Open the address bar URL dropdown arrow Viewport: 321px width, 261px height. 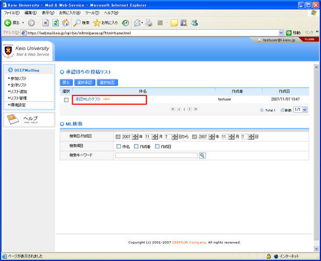point(281,33)
